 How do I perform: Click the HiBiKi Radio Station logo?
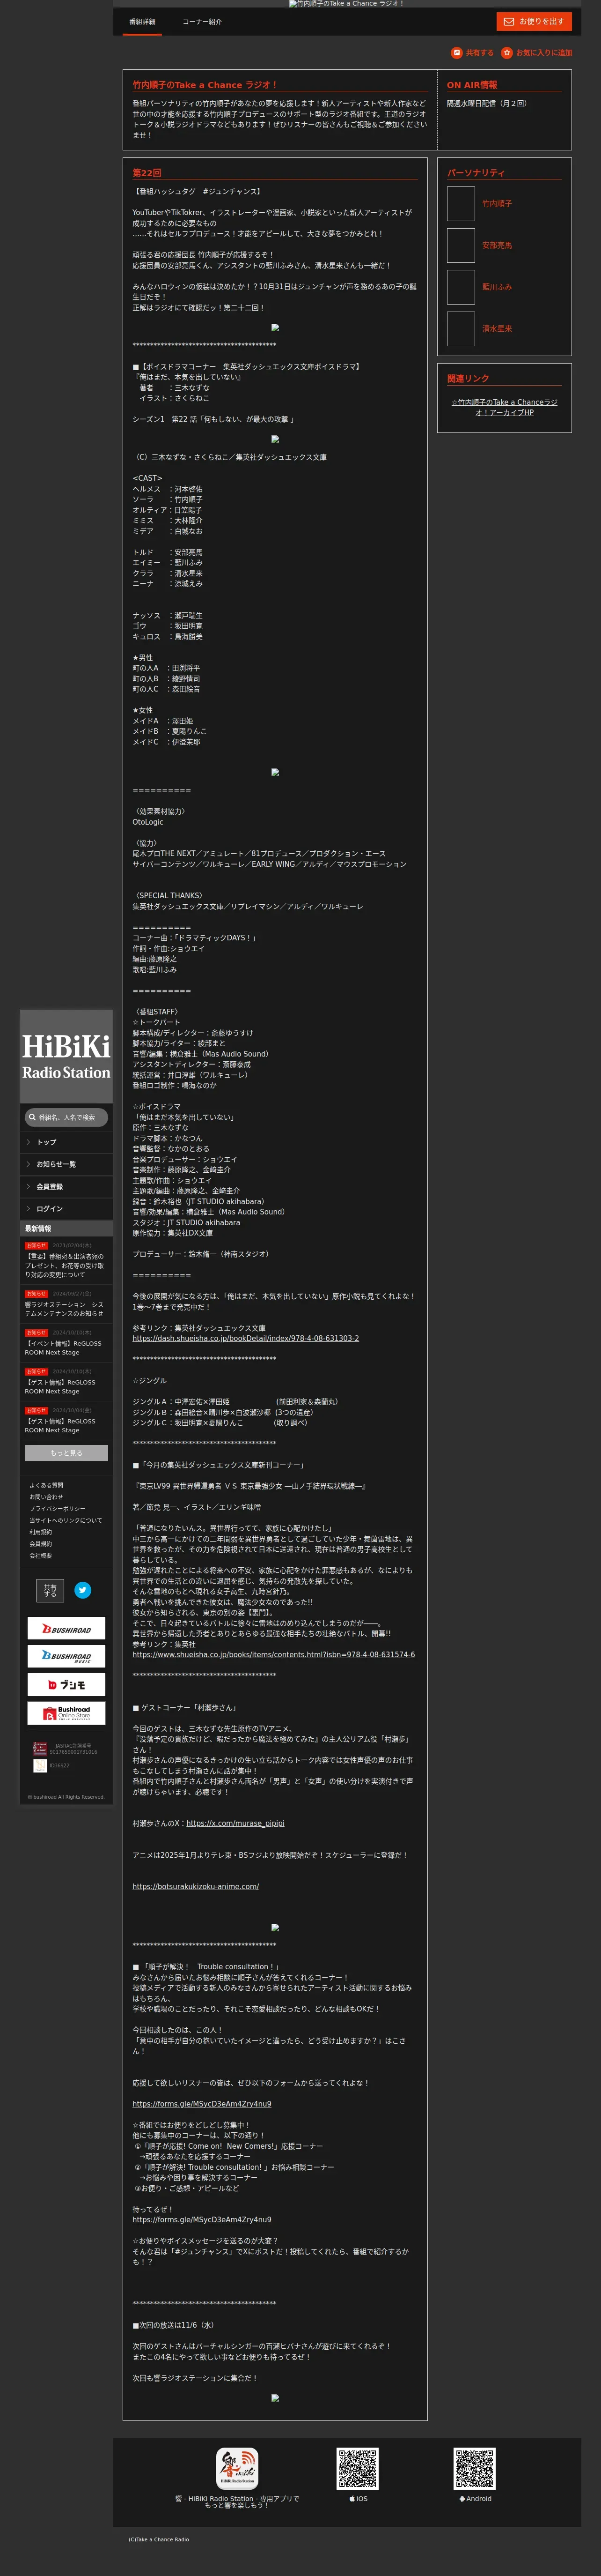click(x=66, y=1058)
